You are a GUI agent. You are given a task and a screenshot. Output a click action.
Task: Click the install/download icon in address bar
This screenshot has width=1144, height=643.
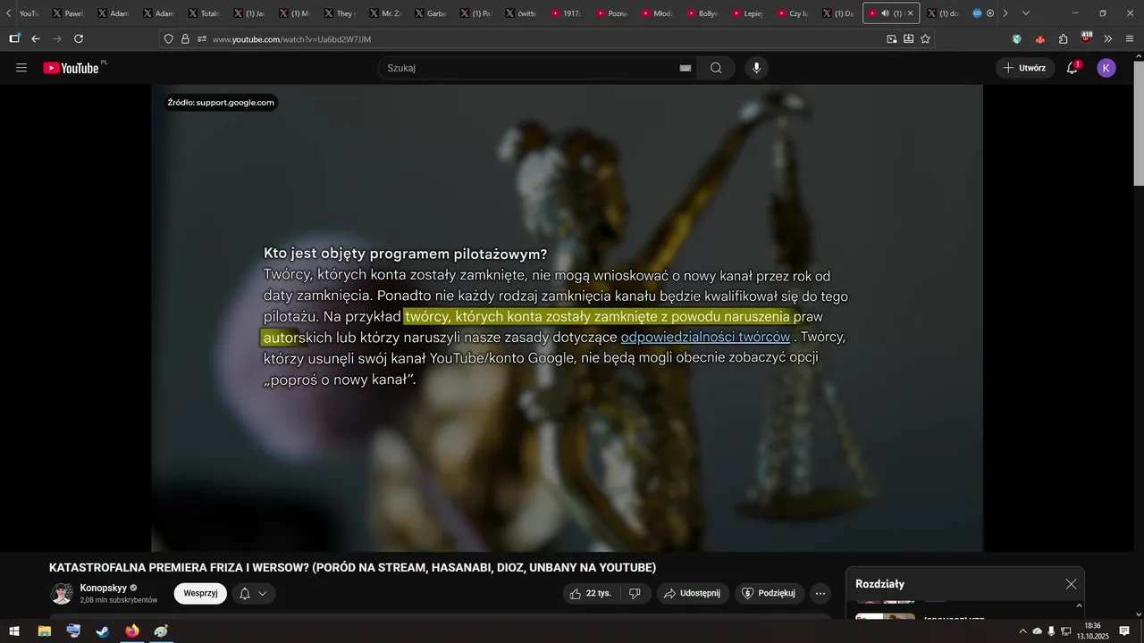click(x=908, y=39)
